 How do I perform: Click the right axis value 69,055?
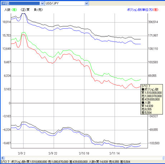coord(152,76)
